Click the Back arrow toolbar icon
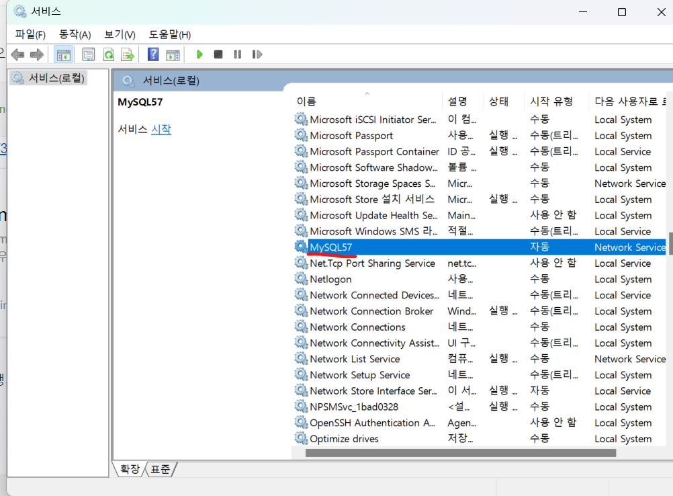Viewport: 673px width, 496px height. tap(17, 54)
